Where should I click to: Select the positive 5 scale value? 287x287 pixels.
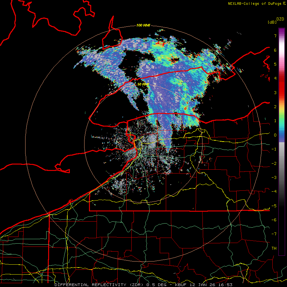click(275, 64)
